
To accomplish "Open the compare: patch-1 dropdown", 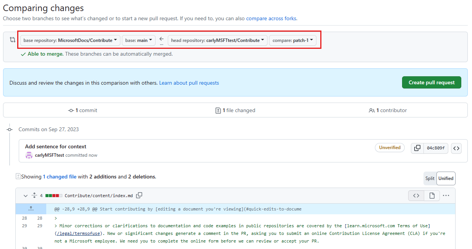I will (x=293, y=40).
